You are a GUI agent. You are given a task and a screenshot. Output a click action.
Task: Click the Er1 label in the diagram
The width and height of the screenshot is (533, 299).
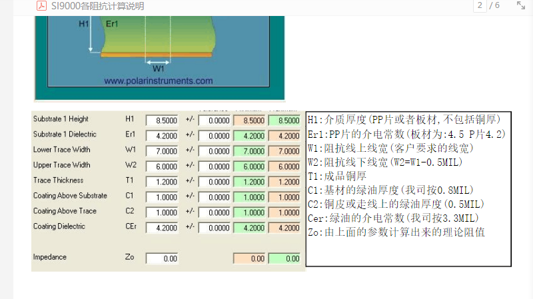(112, 24)
